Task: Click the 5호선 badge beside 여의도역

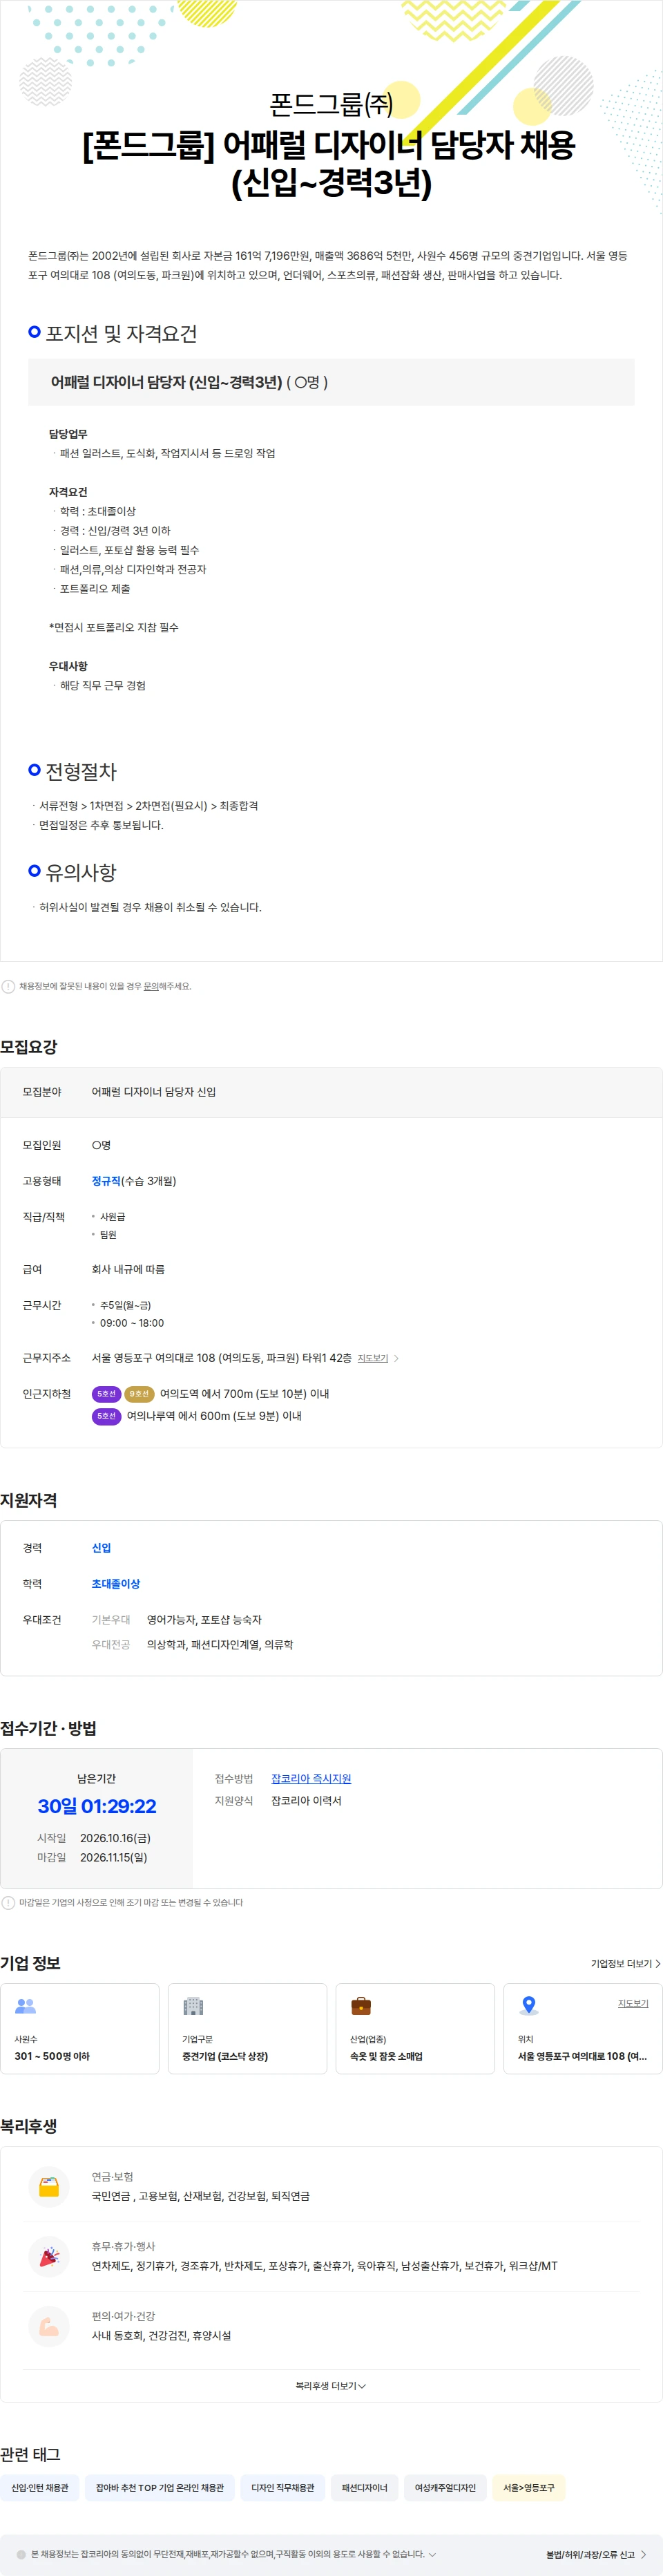Action: click(x=106, y=1394)
